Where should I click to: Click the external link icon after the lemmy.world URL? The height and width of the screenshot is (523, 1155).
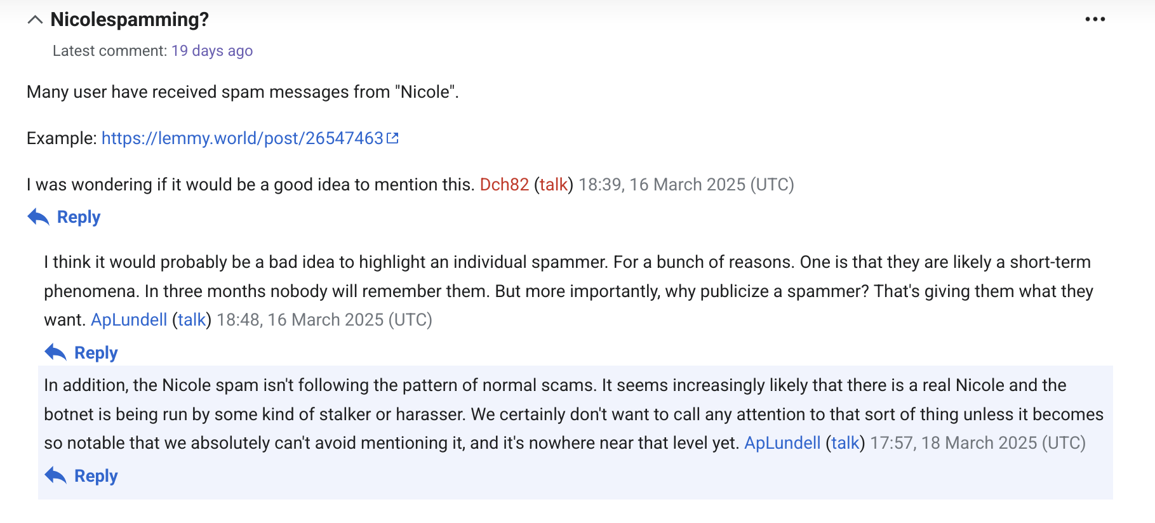[x=392, y=138]
